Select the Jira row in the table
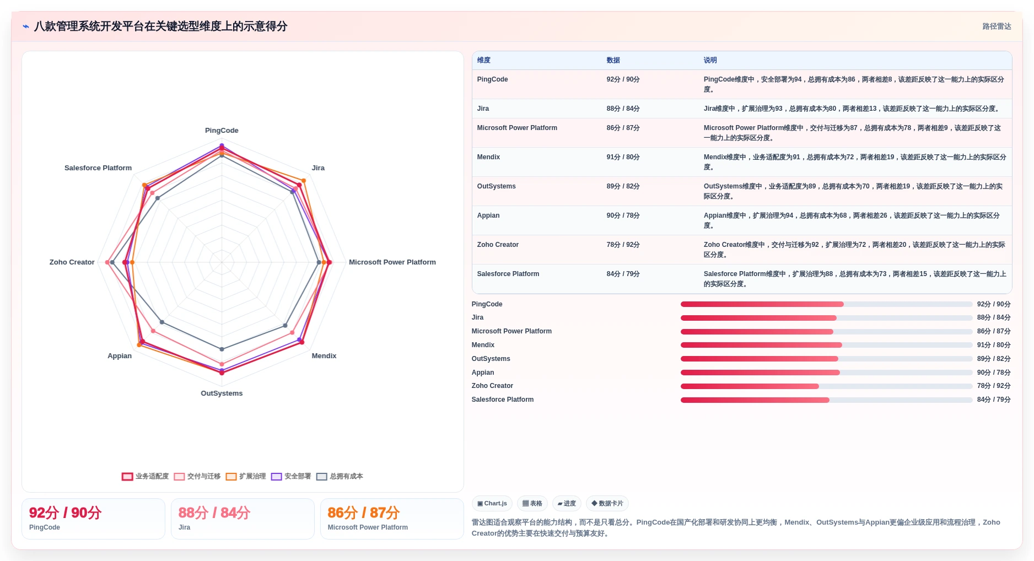Viewport: 1034px width, 561px height. tap(742, 109)
